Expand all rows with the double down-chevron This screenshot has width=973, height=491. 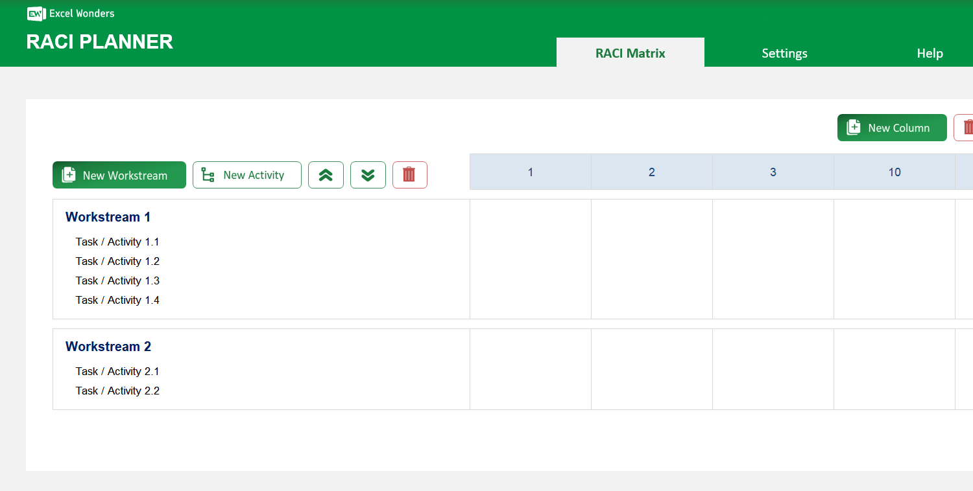pyautogui.click(x=368, y=175)
